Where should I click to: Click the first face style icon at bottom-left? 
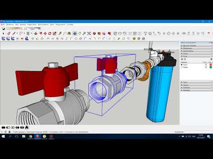(4, 128)
